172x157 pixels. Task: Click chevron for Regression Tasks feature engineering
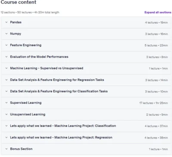(x=6, y=80)
